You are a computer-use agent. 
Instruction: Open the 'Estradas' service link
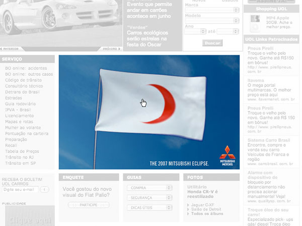[x=14, y=98]
